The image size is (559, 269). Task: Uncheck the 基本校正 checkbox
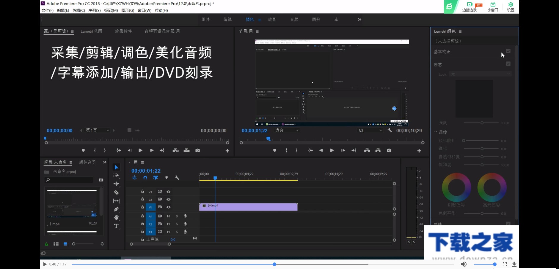(508, 51)
